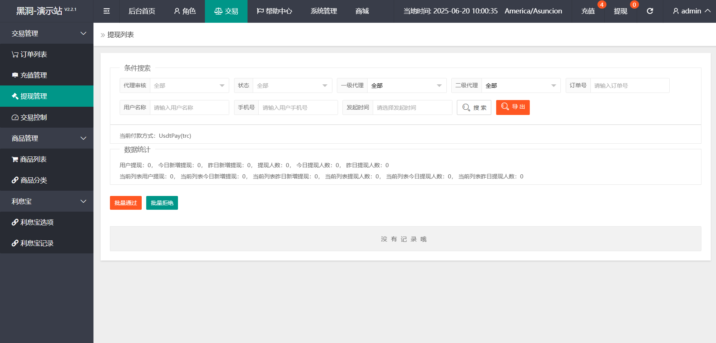Screen dimensions: 716x343
Task: Open the 状态 filter dropdown
Action: click(x=292, y=85)
